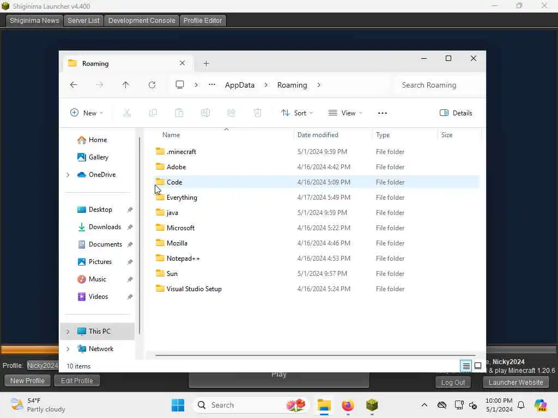Image resolution: width=558 pixels, height=418 pixels.
Task: Open Videos quick access folder
Action: coord(93,297)
